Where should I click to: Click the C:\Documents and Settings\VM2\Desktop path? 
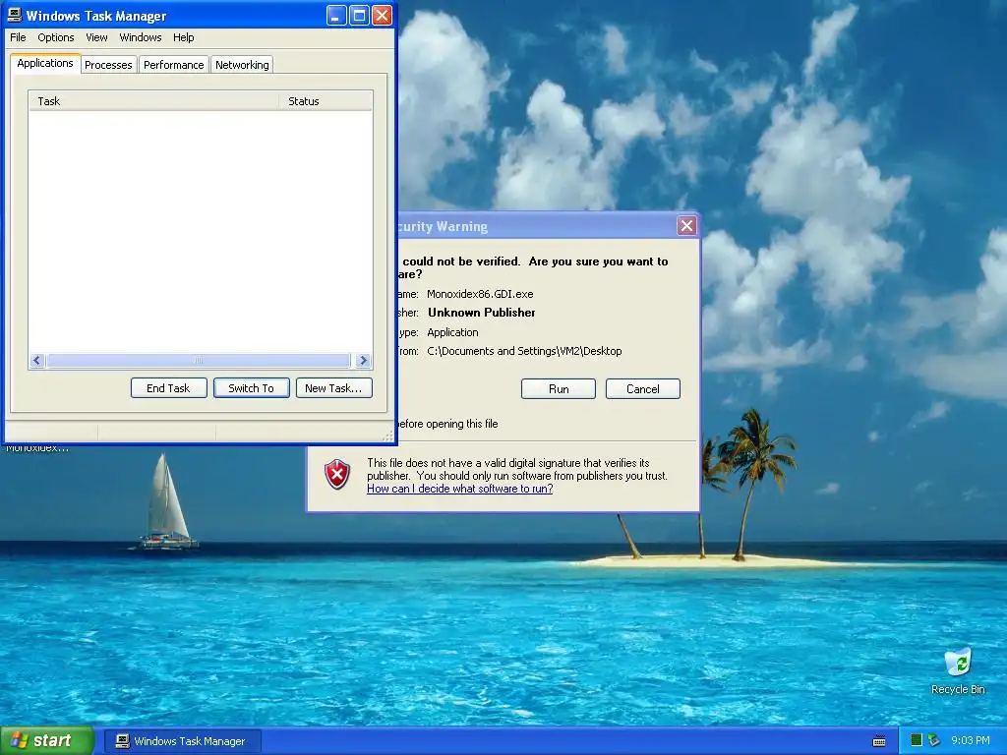coord(524,351)
